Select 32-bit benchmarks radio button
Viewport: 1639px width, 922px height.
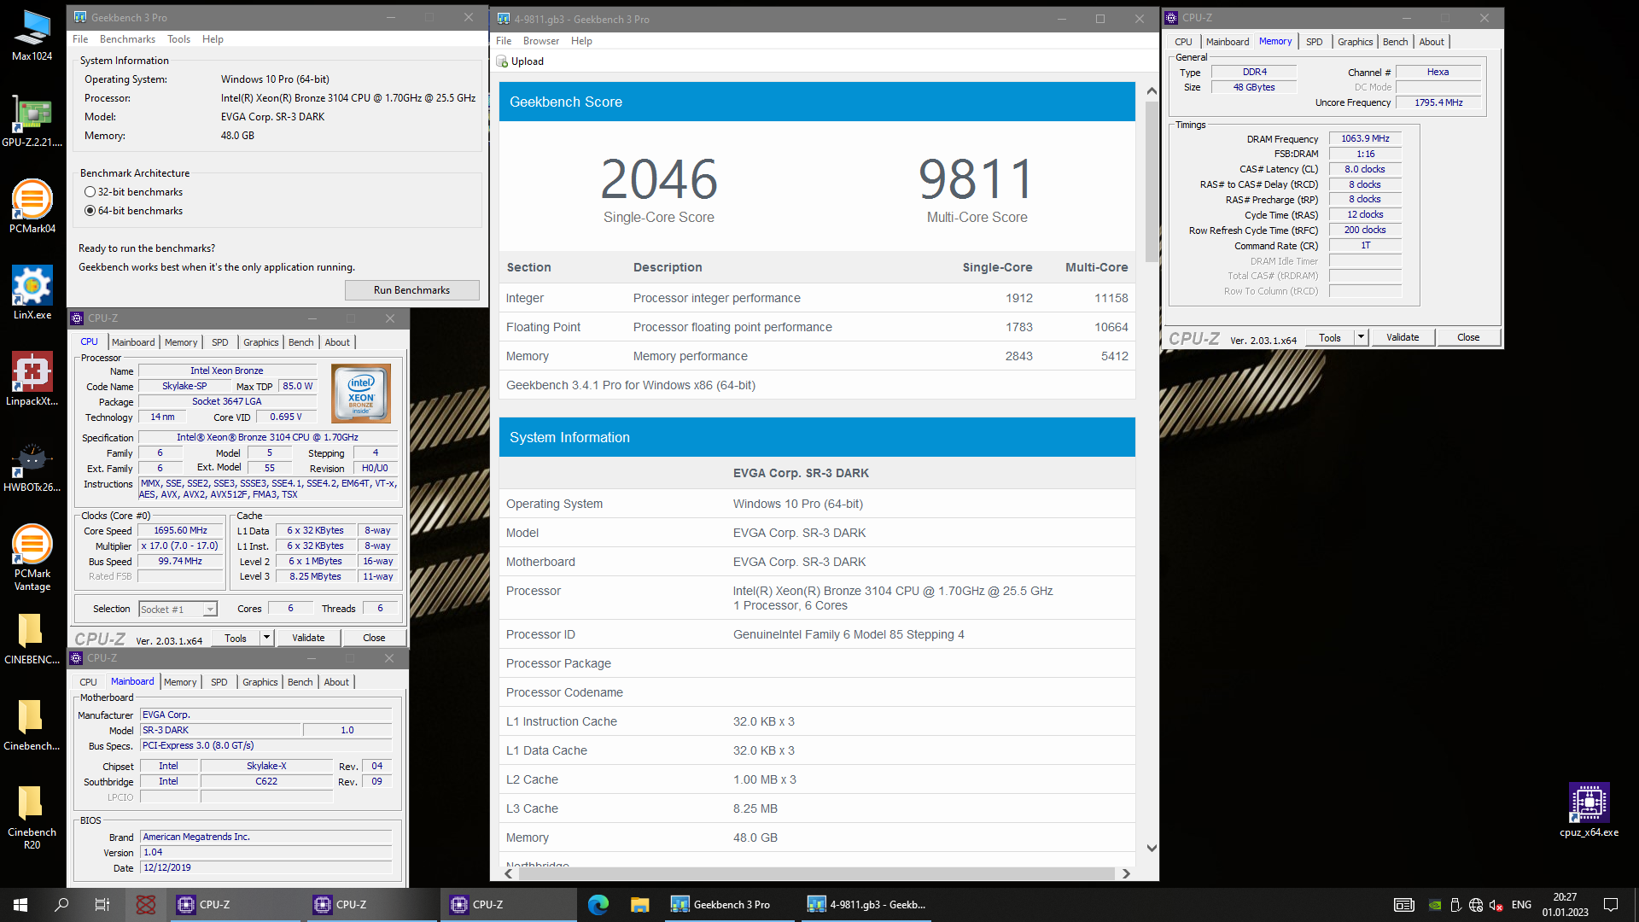(90, 192)
